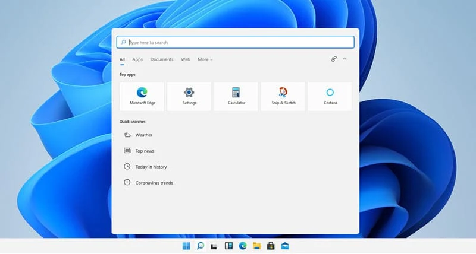Viewport: 476px width, 254px height.
Task: Open Microsoft Edge from Top apps
Action: point(142,96)
